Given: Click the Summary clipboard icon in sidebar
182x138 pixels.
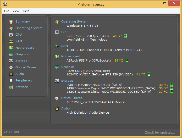Looking at the screenshot, I should click(x=11, y=21).
